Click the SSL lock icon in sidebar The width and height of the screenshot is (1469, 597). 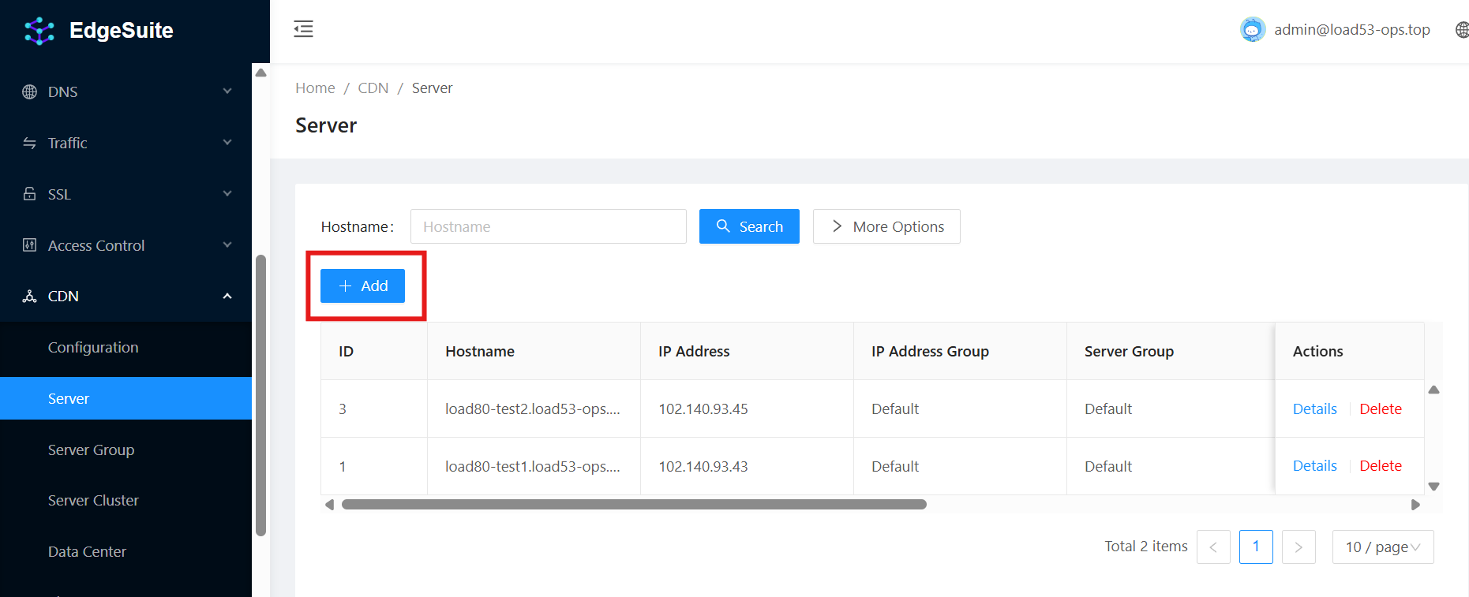click(x=30, y=194)
